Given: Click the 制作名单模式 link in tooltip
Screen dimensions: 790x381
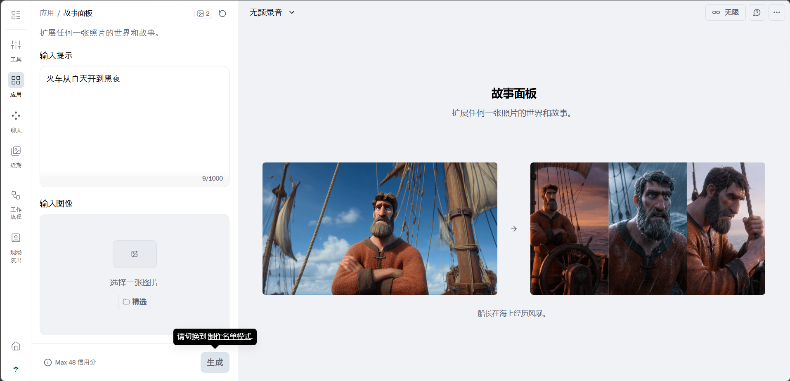Looking at the screenshot, I should tap(229, 336).
